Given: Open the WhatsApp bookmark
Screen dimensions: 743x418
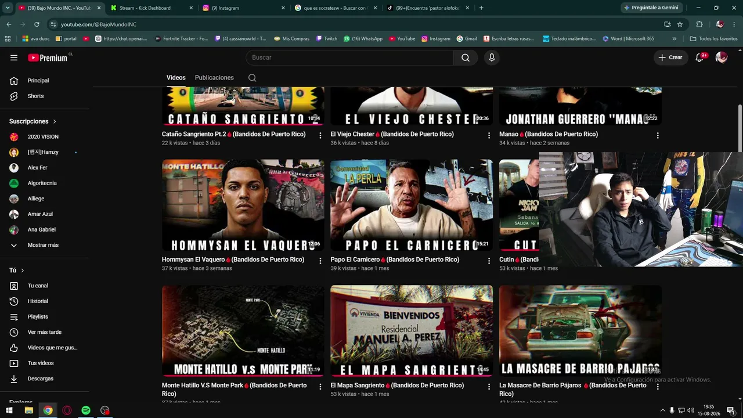Looking at the screenshot, I should coord(363,39).
